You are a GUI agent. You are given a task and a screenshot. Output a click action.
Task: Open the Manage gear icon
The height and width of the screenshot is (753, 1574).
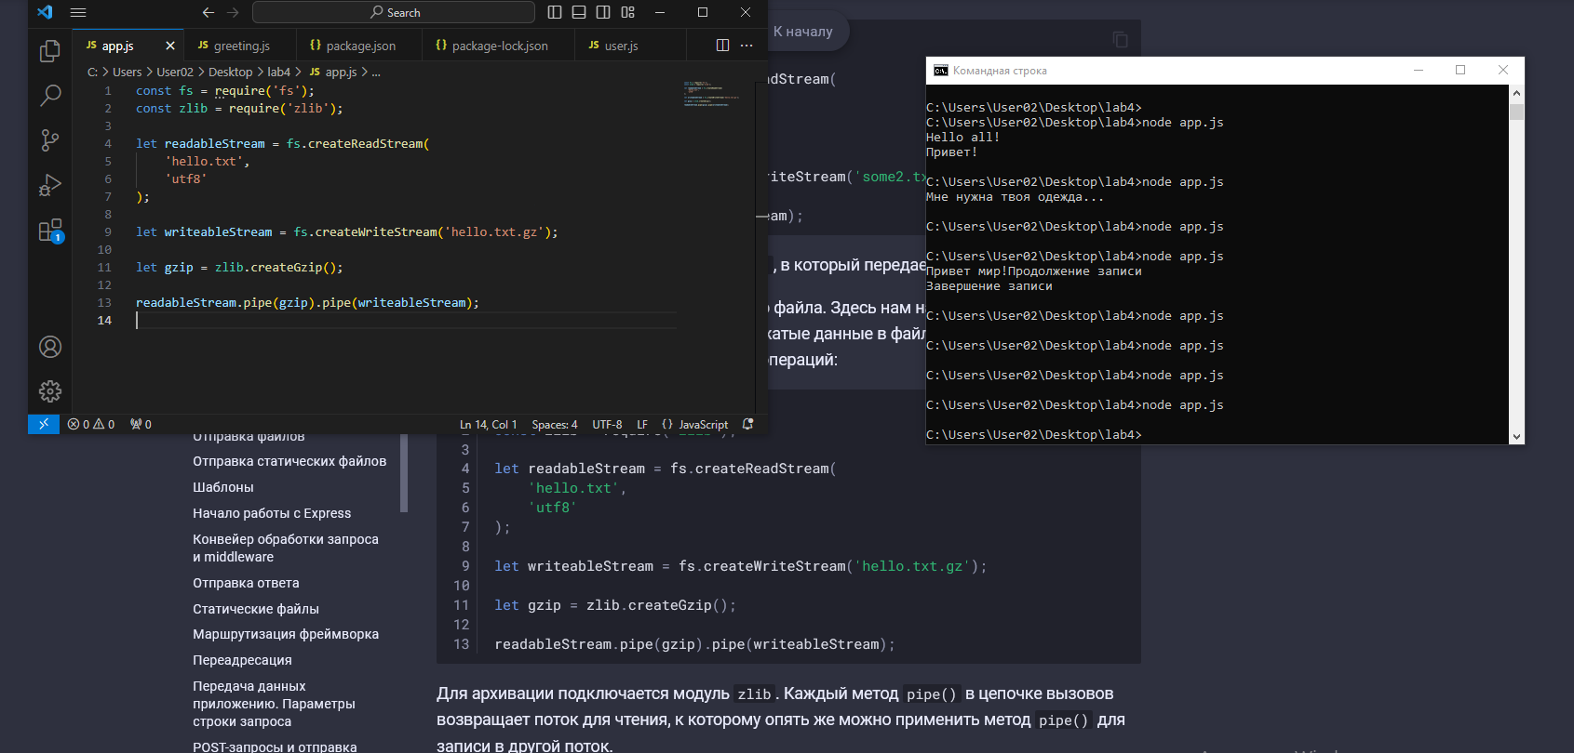tap(50, 391)
